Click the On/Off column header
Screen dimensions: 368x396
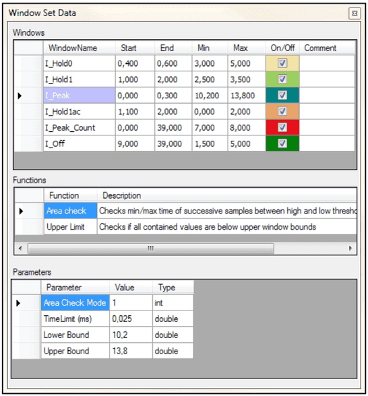pos(282,48)
